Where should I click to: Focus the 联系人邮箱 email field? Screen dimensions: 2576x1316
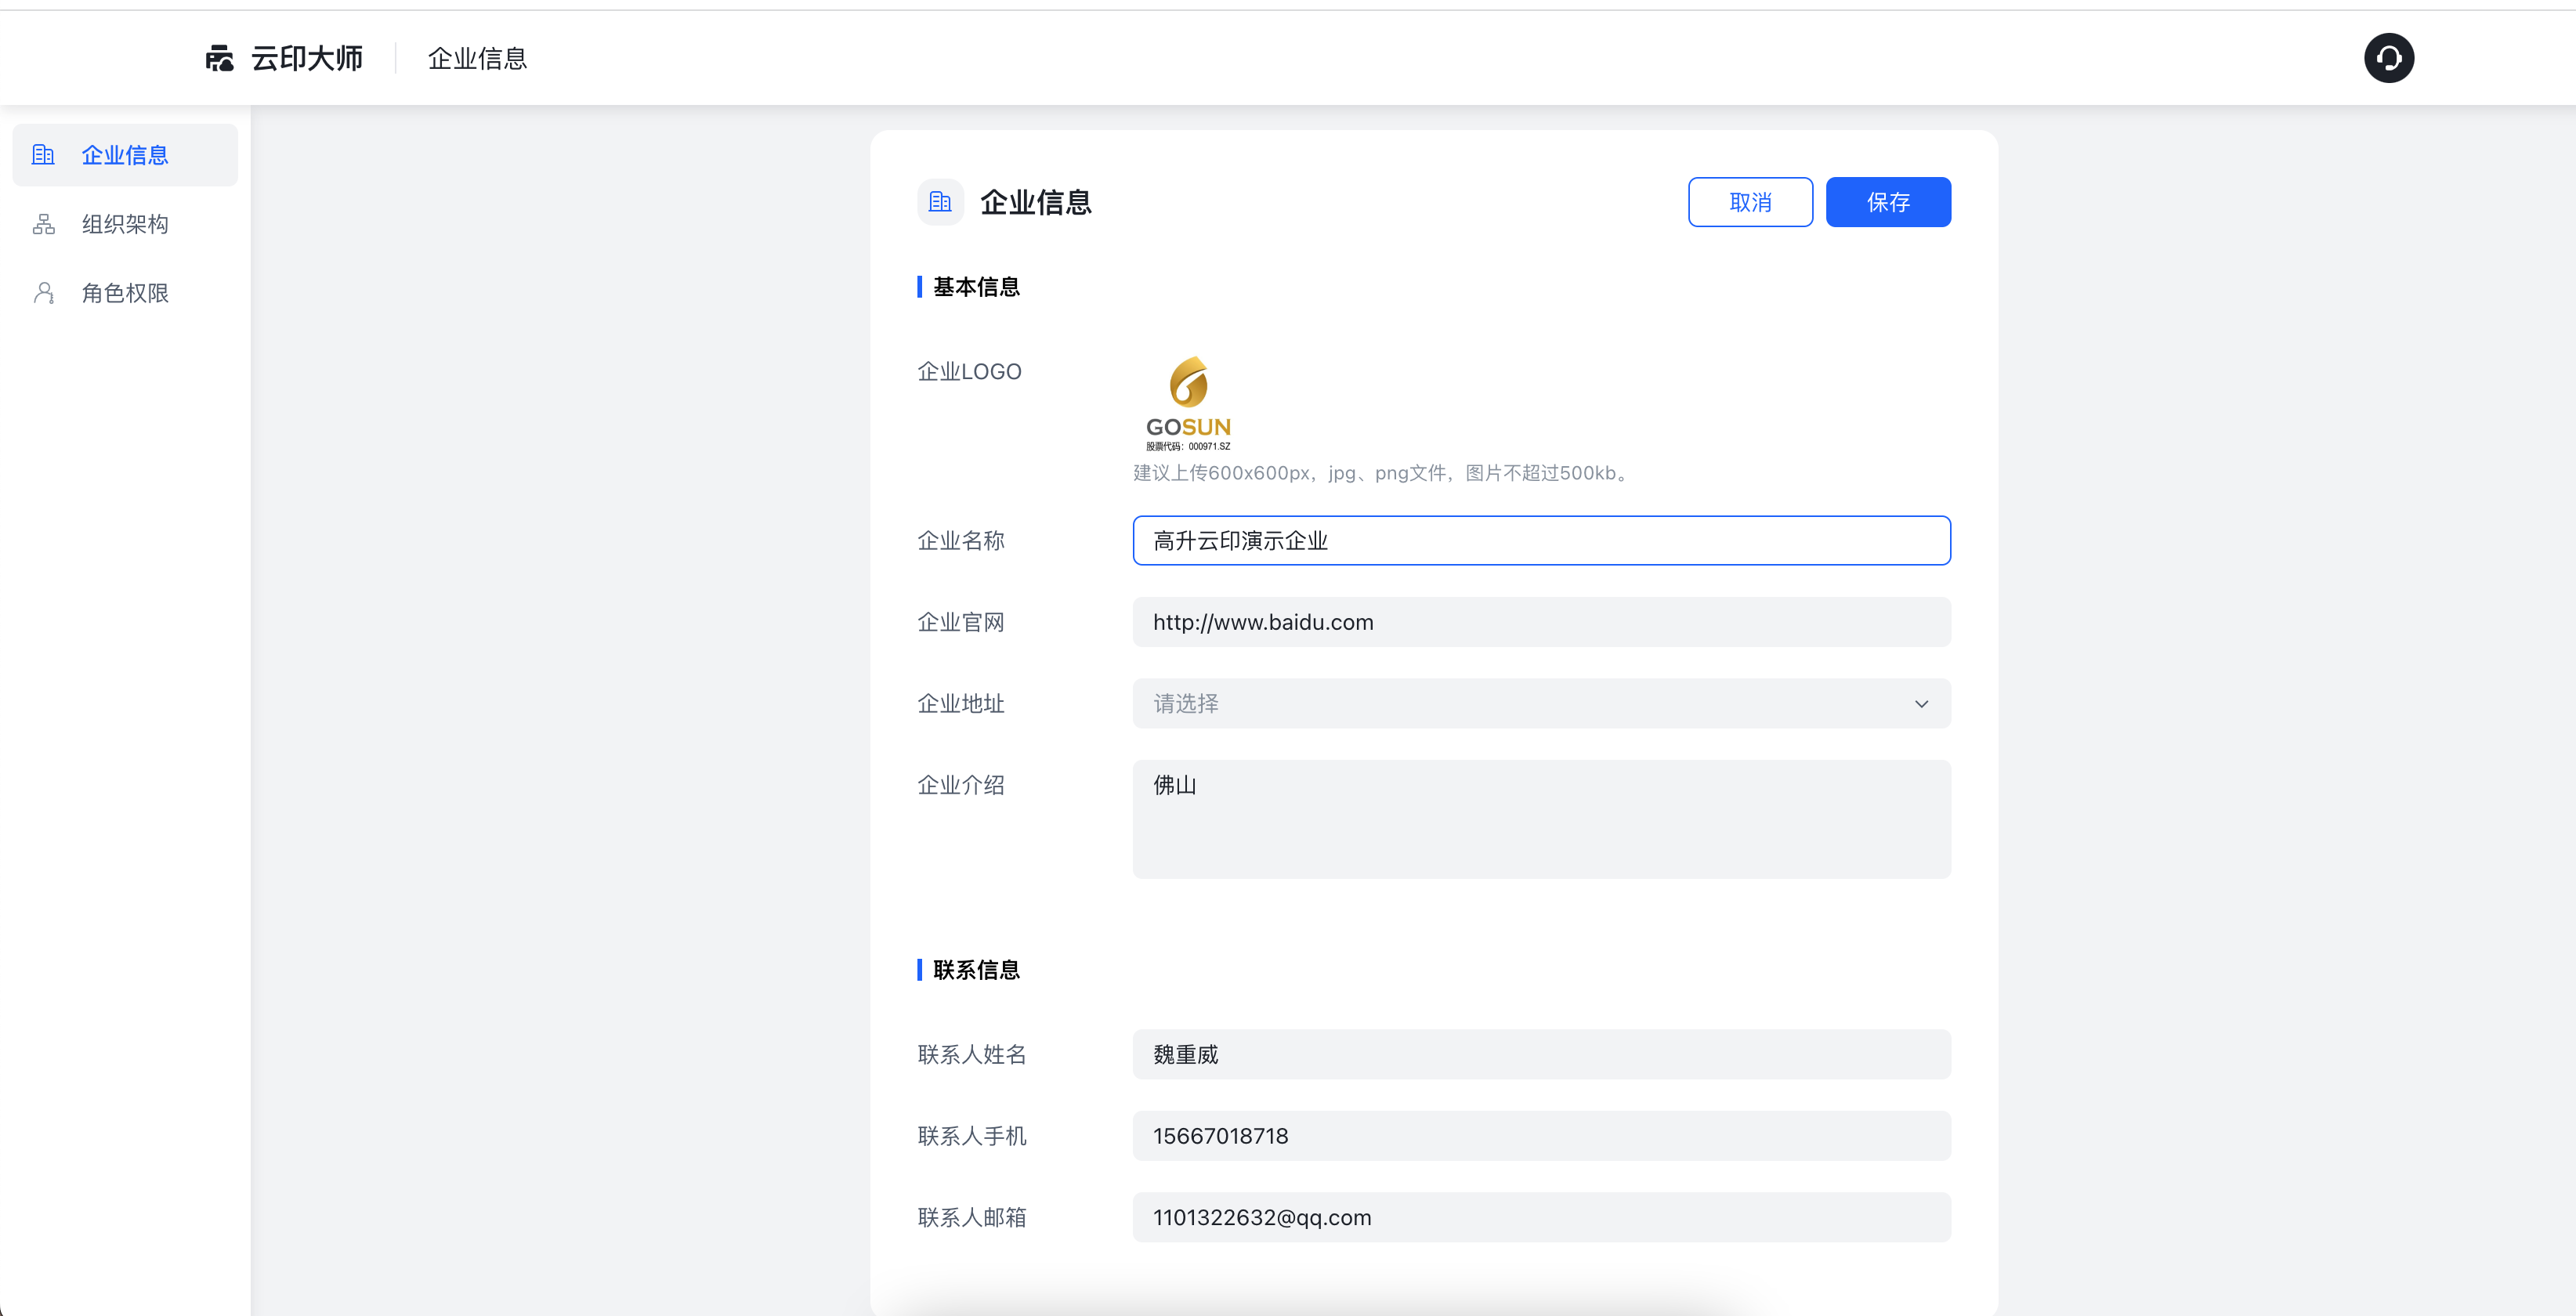click(1541, 1218)
